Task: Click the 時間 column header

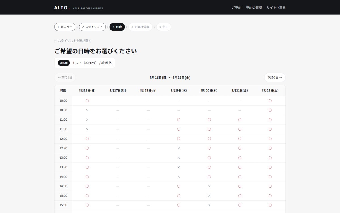Action: click(x=63, y=91)
